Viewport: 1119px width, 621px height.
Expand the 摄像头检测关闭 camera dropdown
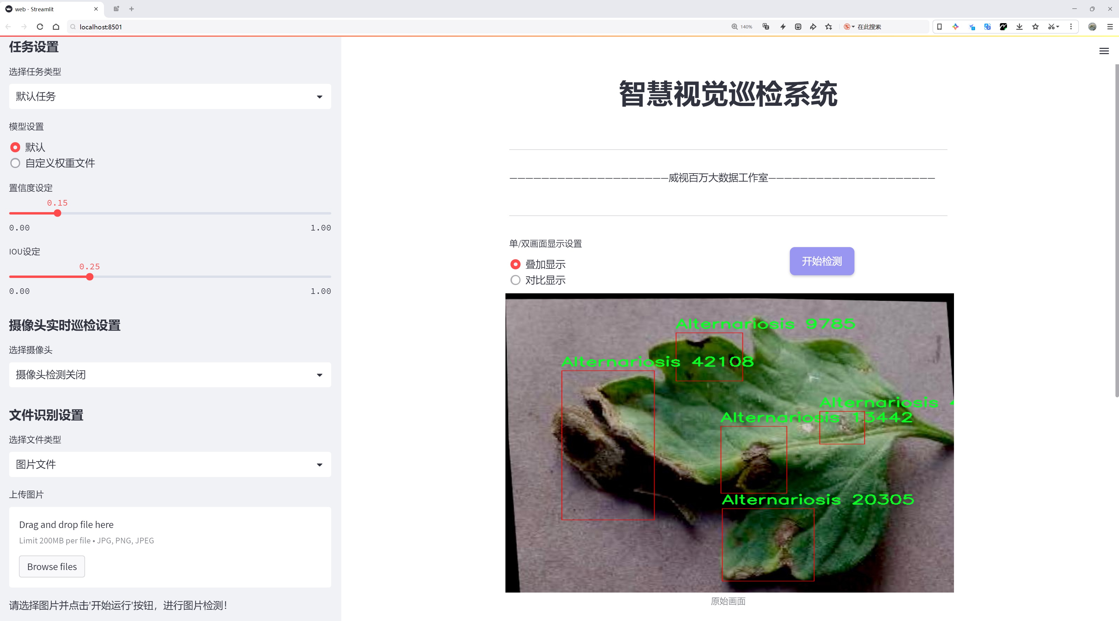pyautogui.click(x=170, y=375)
